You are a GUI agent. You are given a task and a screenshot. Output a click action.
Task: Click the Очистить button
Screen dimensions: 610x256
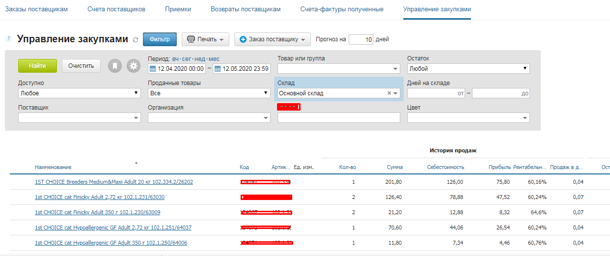tap(81, 66)
